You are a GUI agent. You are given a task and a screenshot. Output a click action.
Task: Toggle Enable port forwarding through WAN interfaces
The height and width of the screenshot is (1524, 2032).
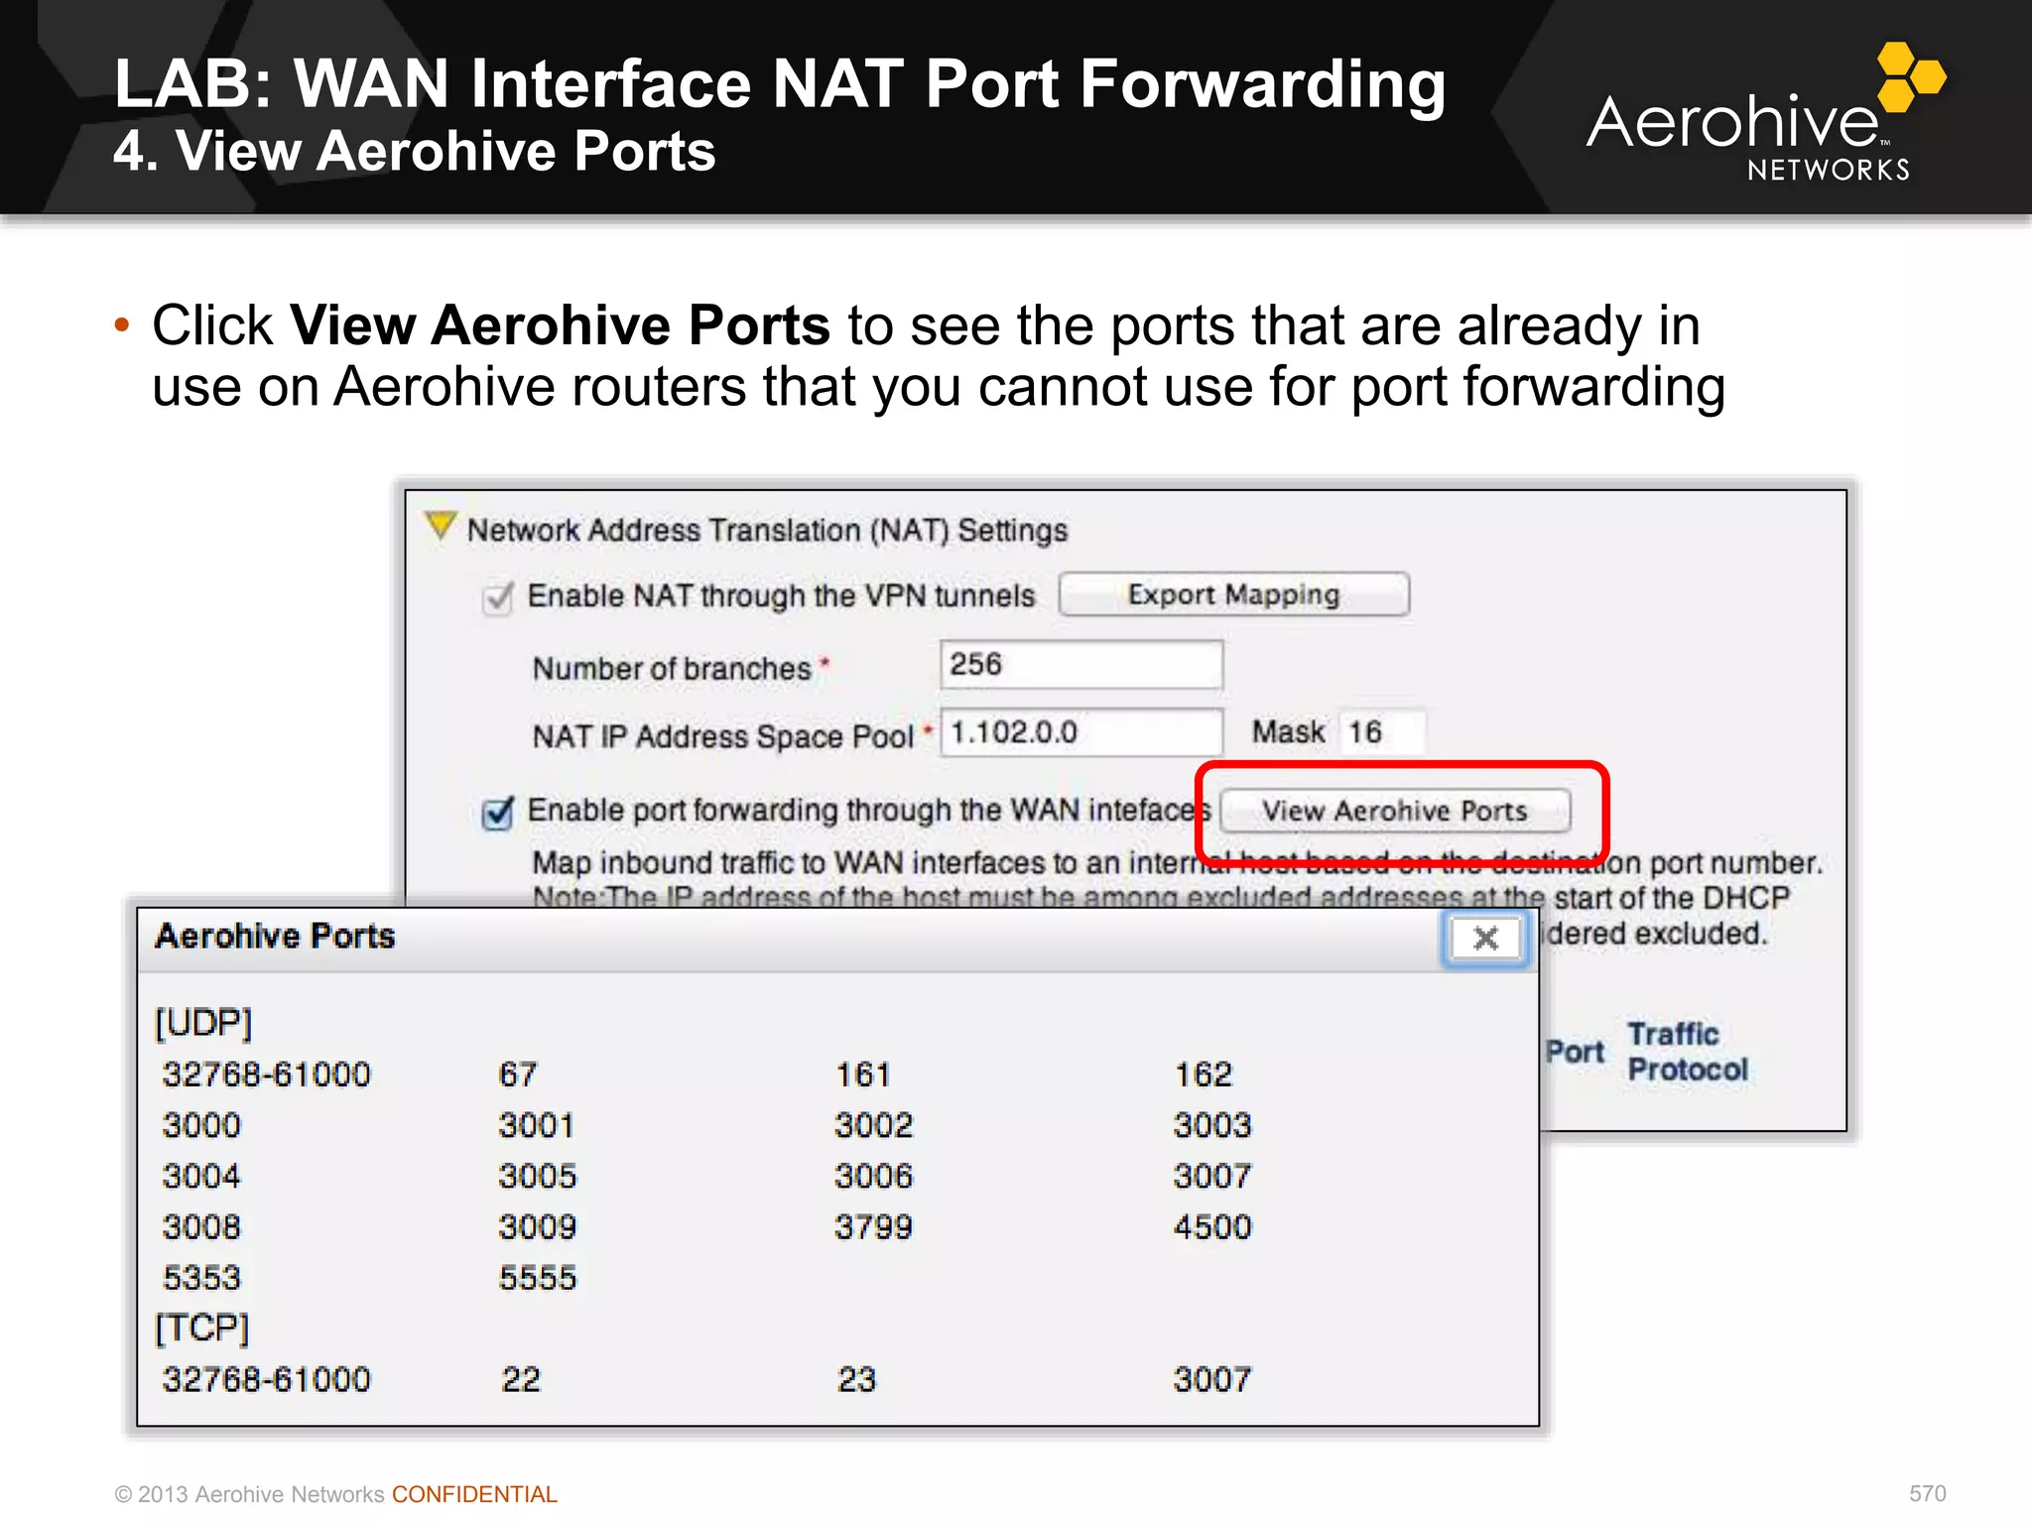(497, 812)
